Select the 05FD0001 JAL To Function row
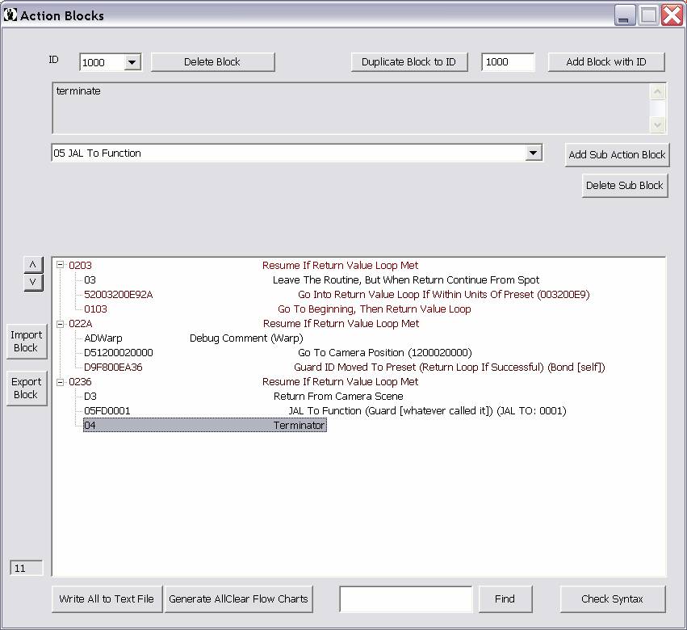The image size is (687, 630). 325,411
